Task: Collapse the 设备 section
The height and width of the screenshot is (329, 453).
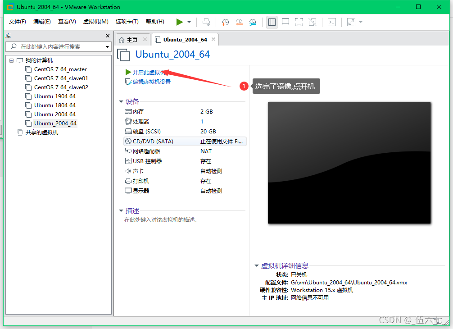Action: (x=121, y=101)
